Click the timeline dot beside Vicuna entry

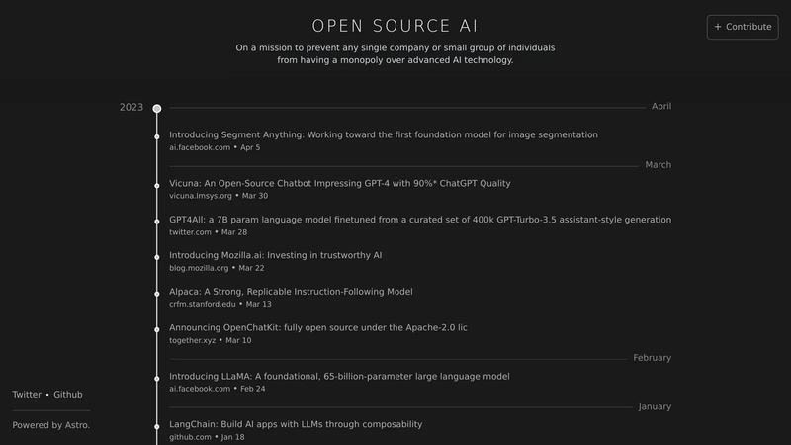click(157, 186)
